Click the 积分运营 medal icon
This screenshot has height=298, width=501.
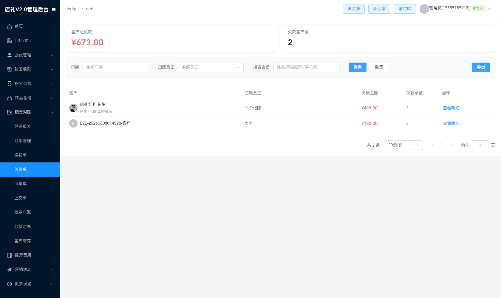click(10, 84)
